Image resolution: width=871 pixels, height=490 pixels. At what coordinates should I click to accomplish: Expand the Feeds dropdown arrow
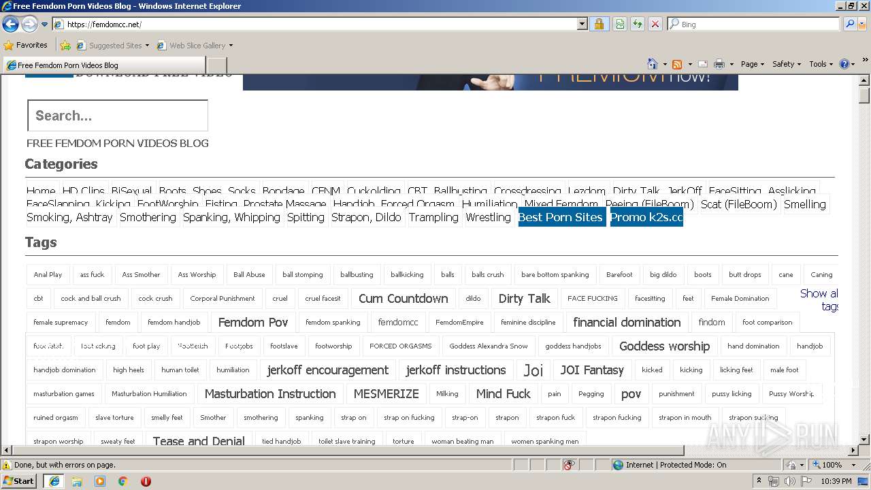coord(690,64)
